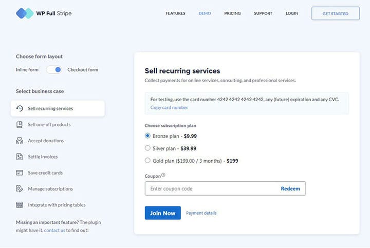Click the Redeem coupon button

(290, 188)
